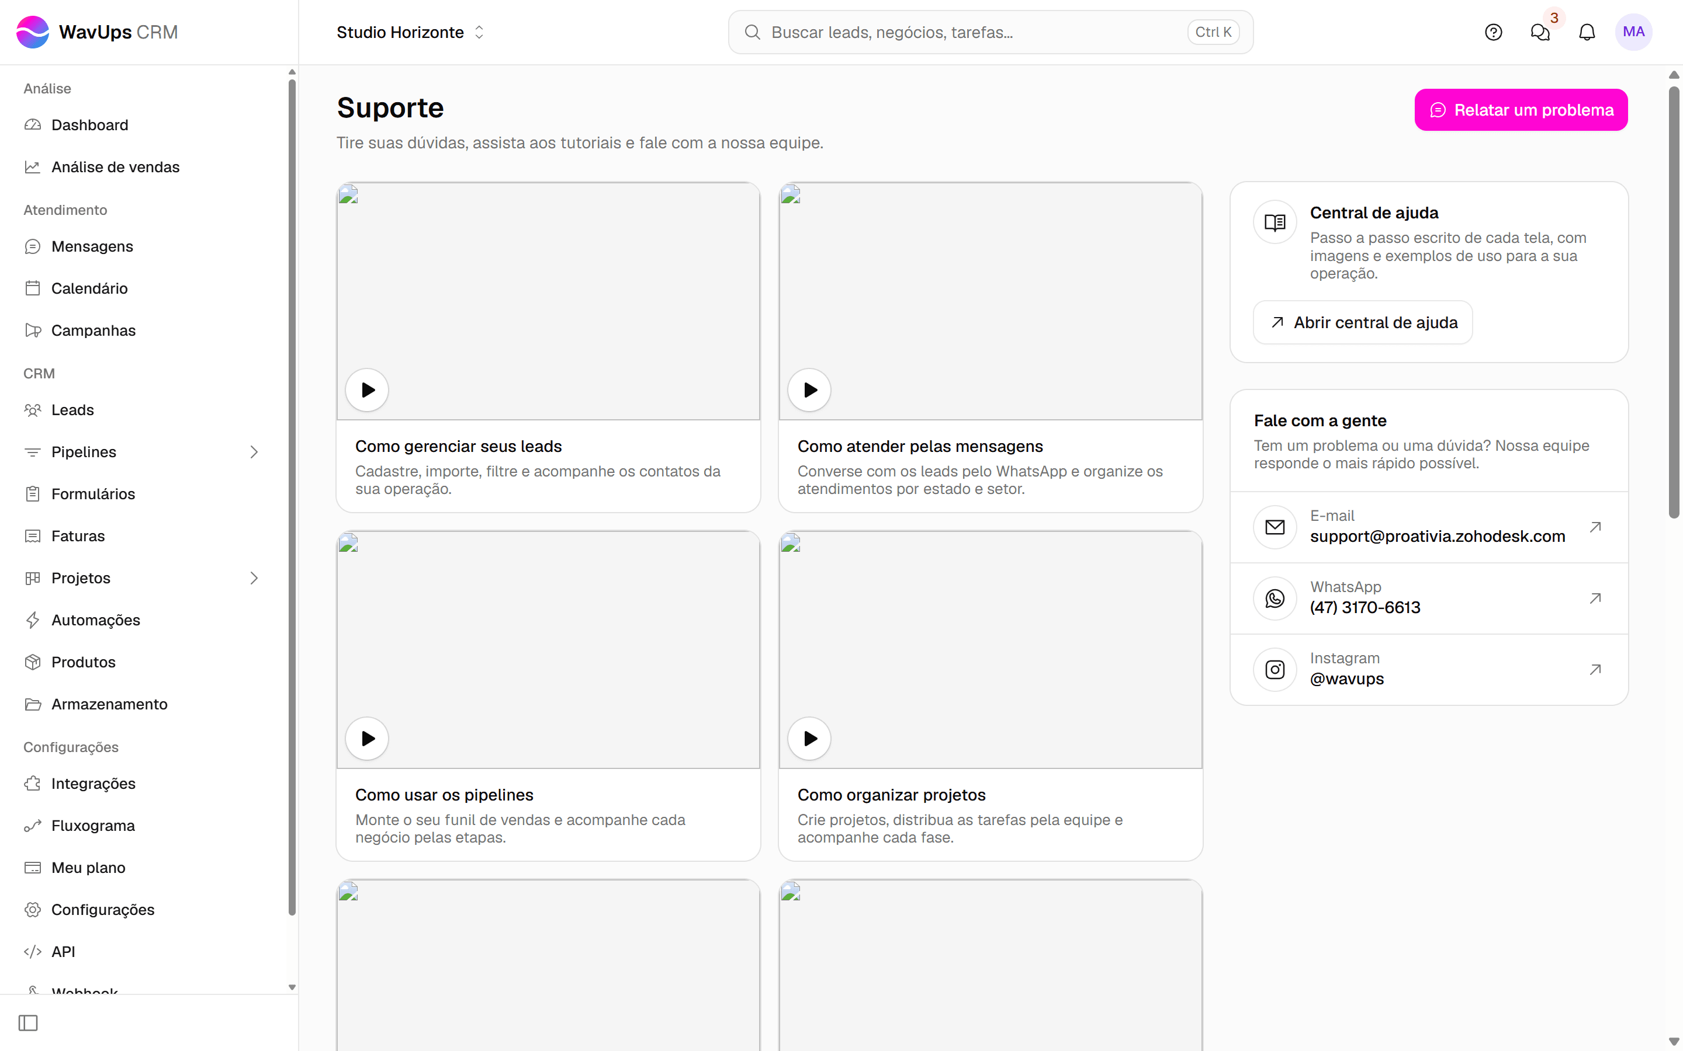Focus the Buscar leads search field
This screenshot has width=1683, height=1051.
991,32
